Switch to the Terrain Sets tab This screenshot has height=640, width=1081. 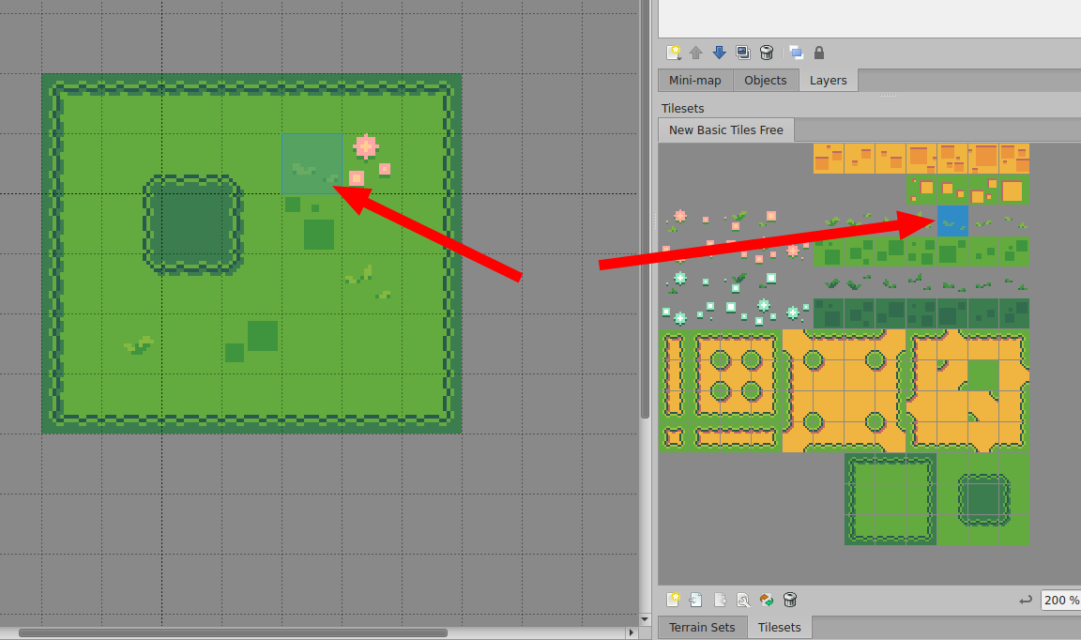click(x=702, y=628)
